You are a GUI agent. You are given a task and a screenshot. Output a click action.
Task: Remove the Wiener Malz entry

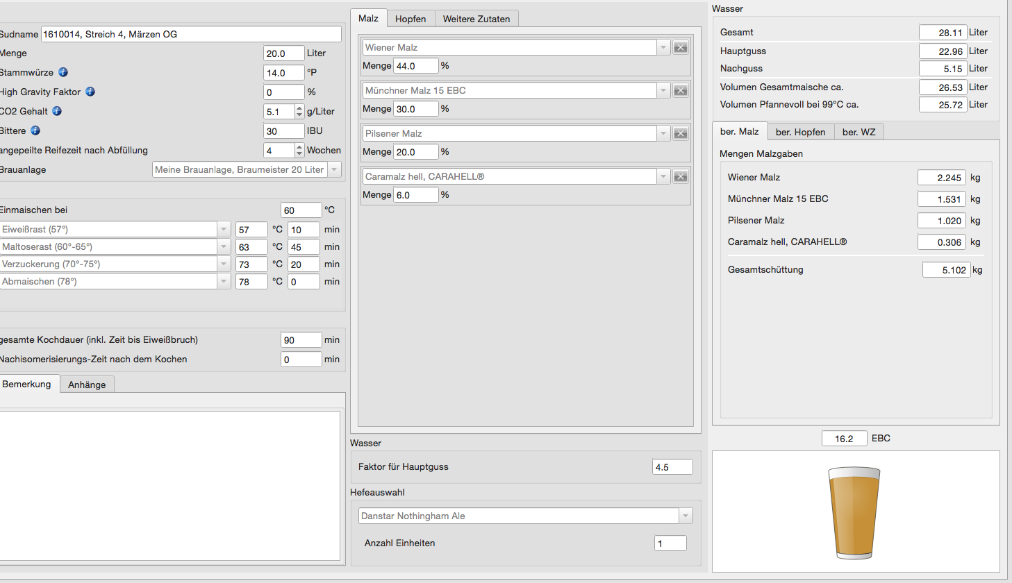coord(681,47)
